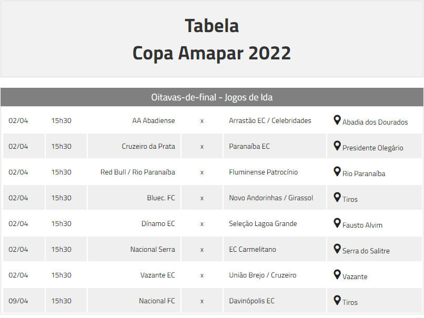Click the map pin beside Fausto Alvim
This screenshot has width=424, height=318.
337,223
